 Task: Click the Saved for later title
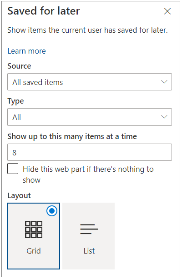[x=44, y=11]
